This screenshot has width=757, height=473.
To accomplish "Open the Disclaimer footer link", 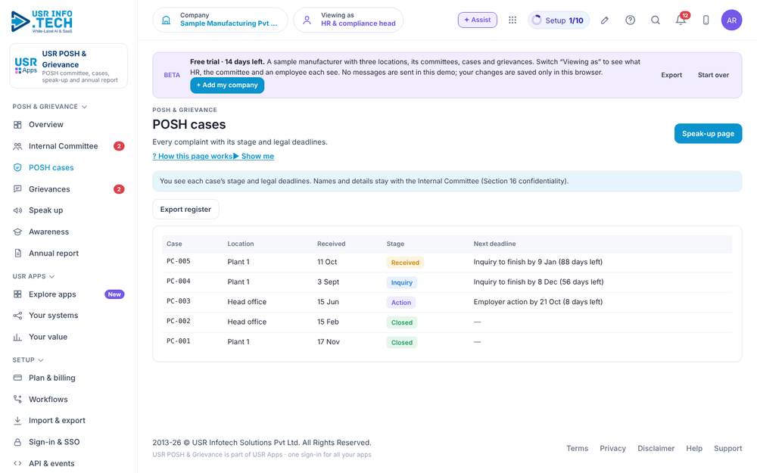I will 656,448.
